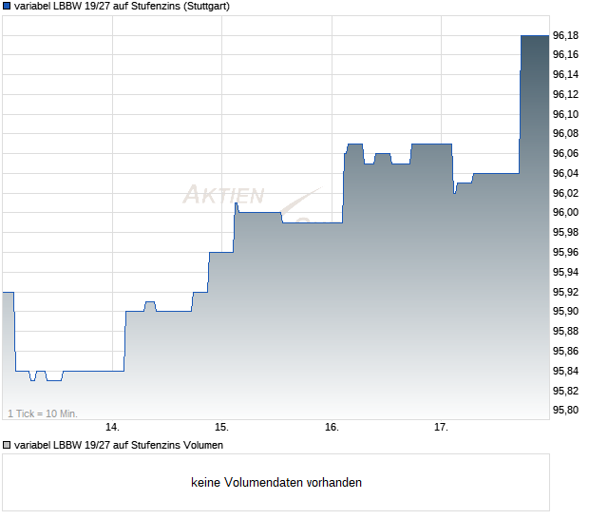Click the 95,94 price axis label
589x519 pixels.
[x=565, y=272]
